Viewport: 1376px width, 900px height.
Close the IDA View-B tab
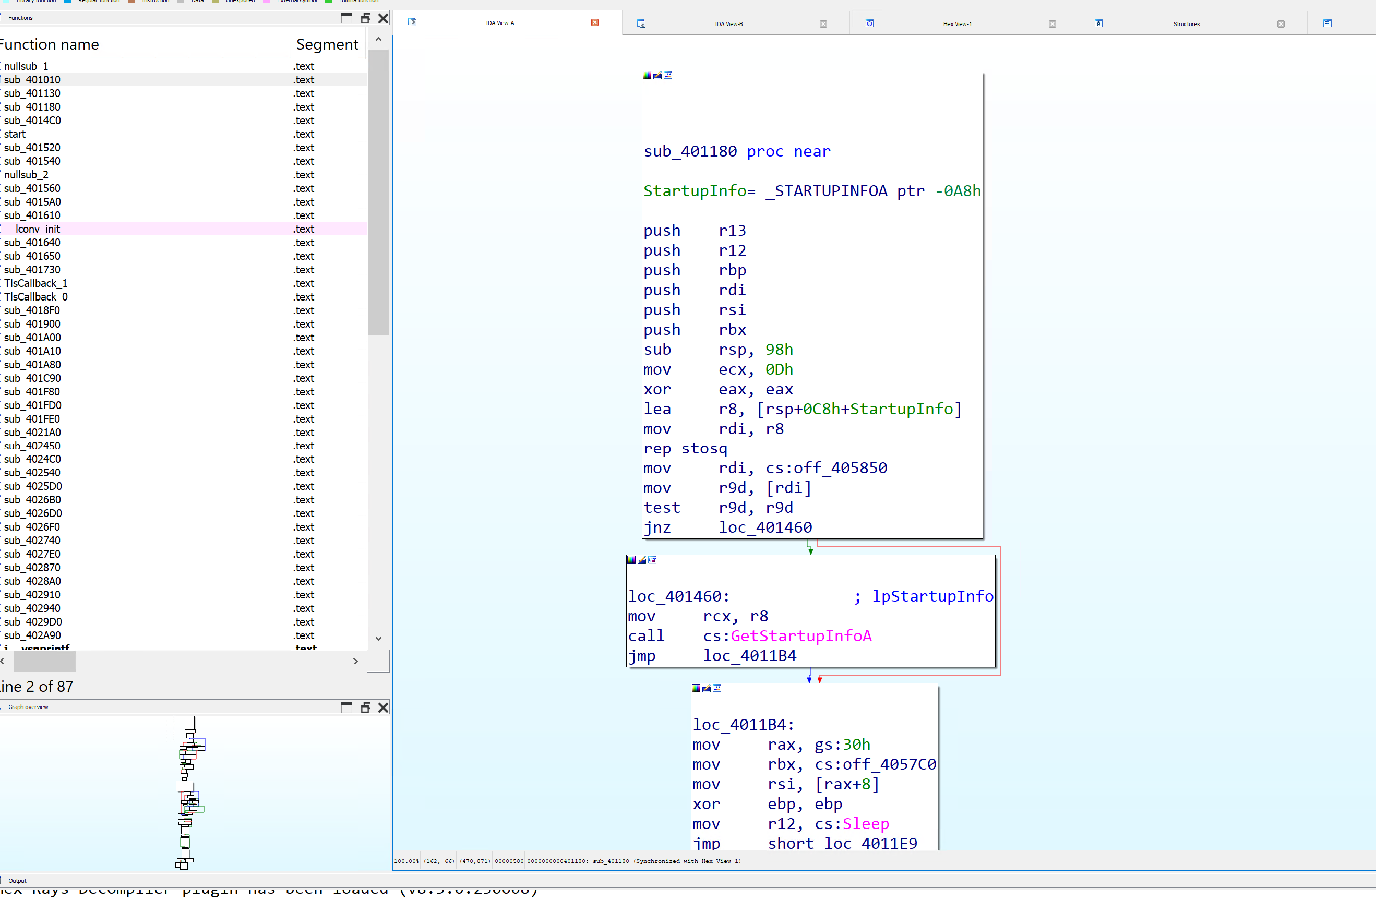tap(823, 23)
